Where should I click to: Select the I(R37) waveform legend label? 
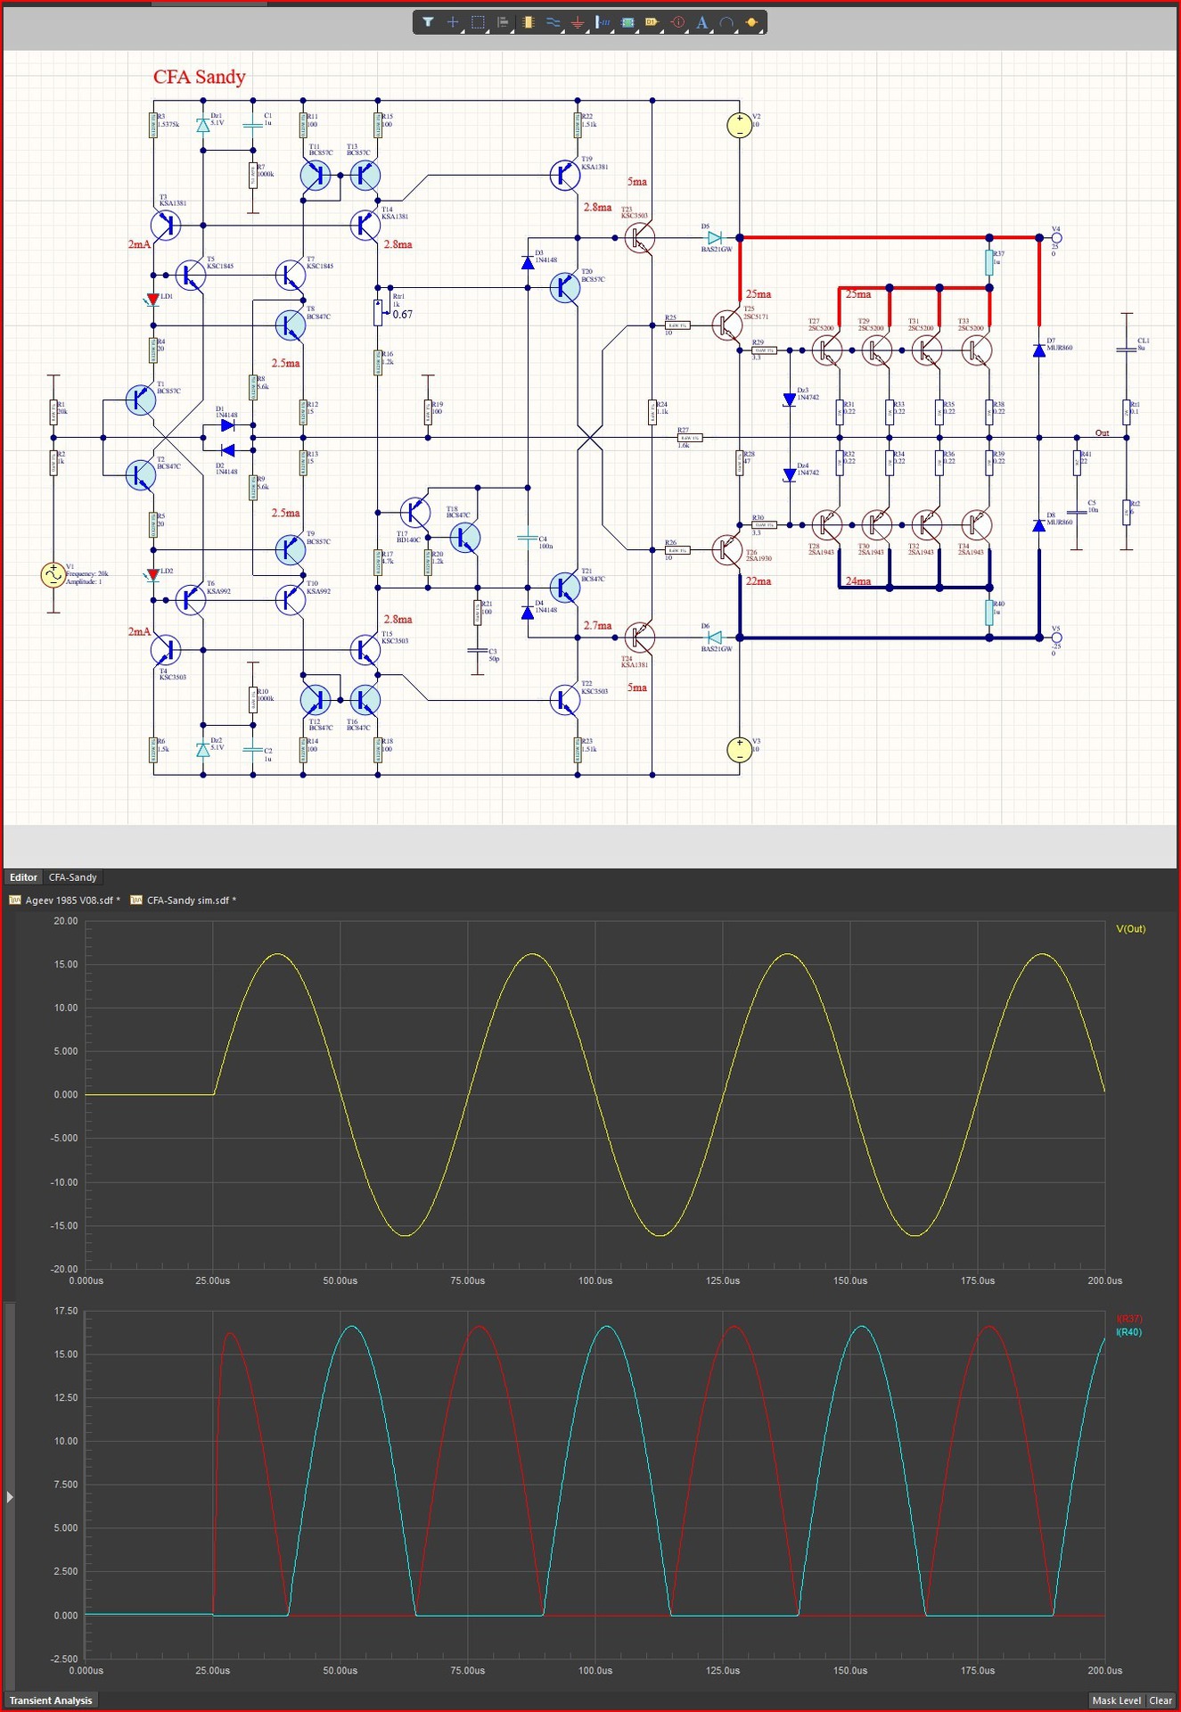pyautogui.click(x=1129, y=1319)
